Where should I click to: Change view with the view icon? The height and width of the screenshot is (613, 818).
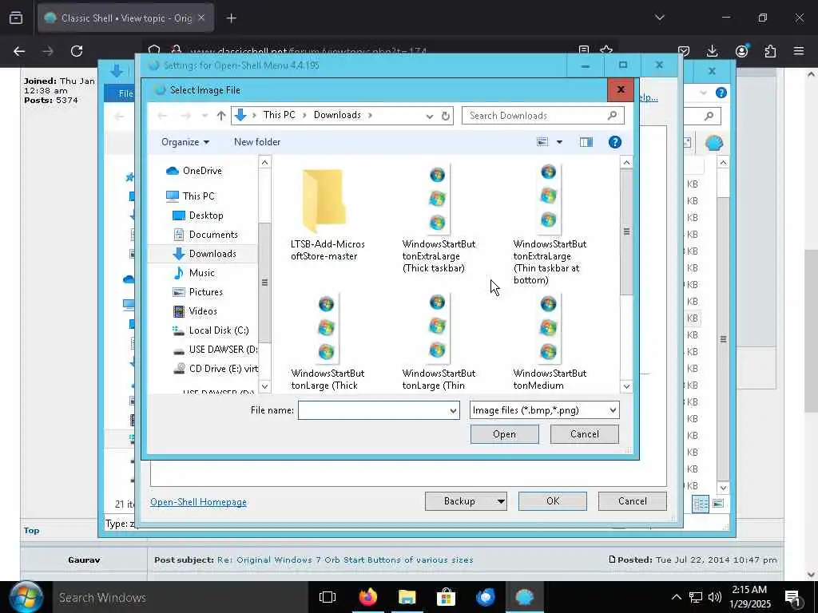pyautogui.click(x=542, y=142)
